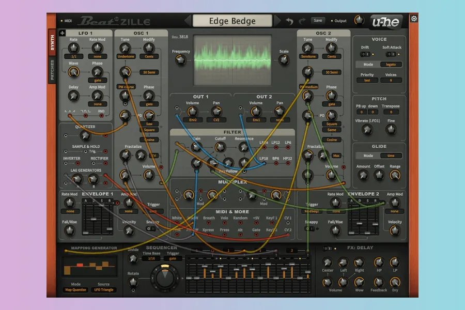Open OSC 1 Tune 'Undertone' selector
Viewport: 465px width, 310px height.
point(126,56)
